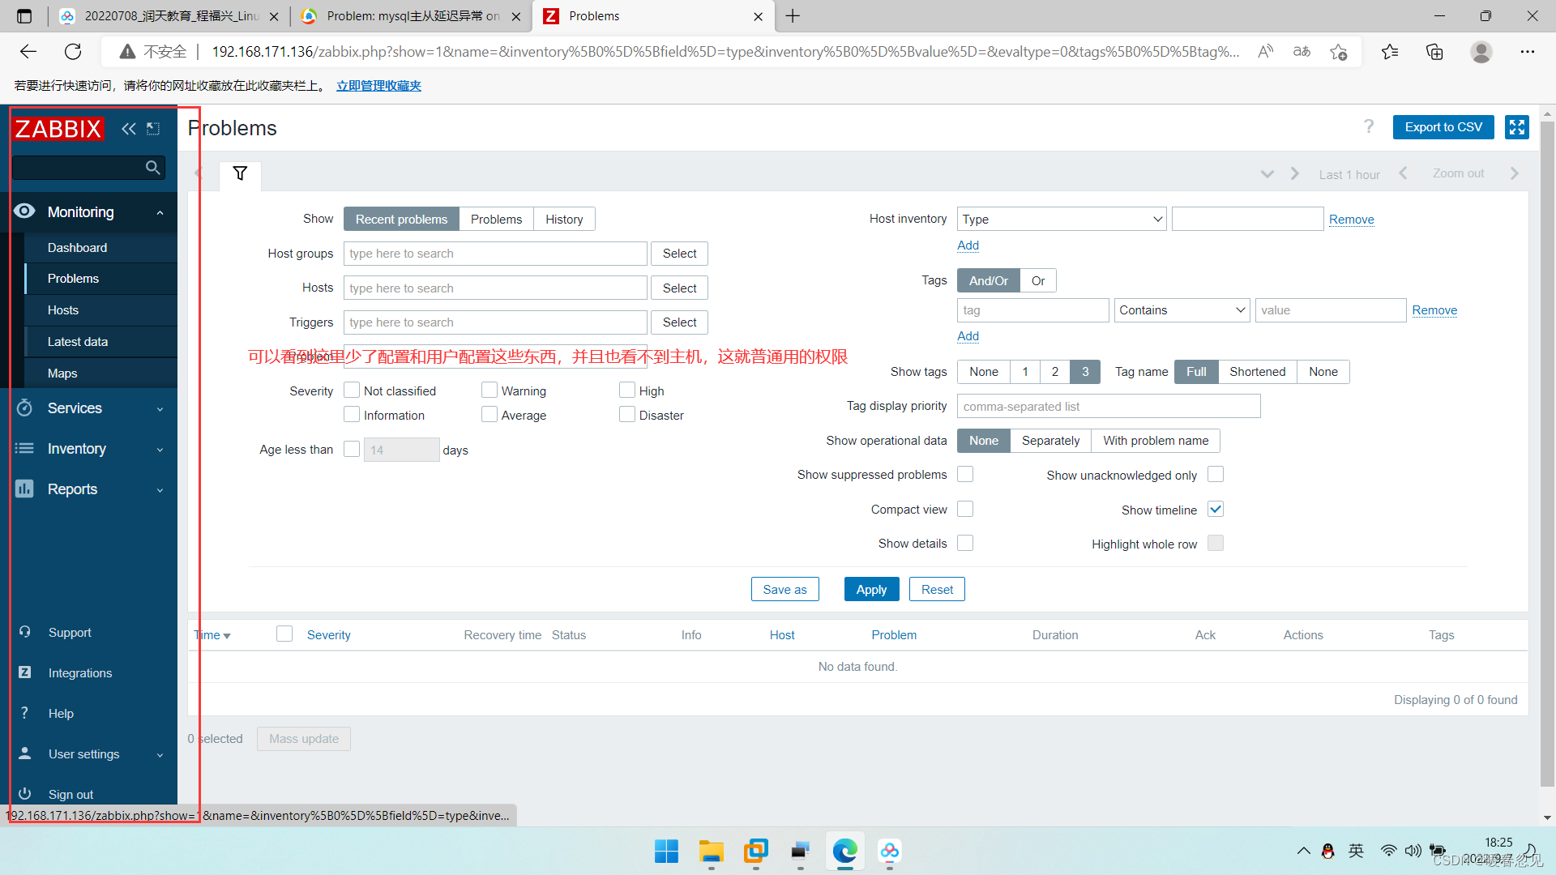The height and width of the screenshot is (875, 1556).
Task: Click the browser refresh icon
Action: point(73,52)
